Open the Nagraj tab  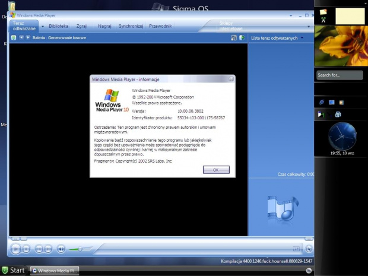click(104, 26)
